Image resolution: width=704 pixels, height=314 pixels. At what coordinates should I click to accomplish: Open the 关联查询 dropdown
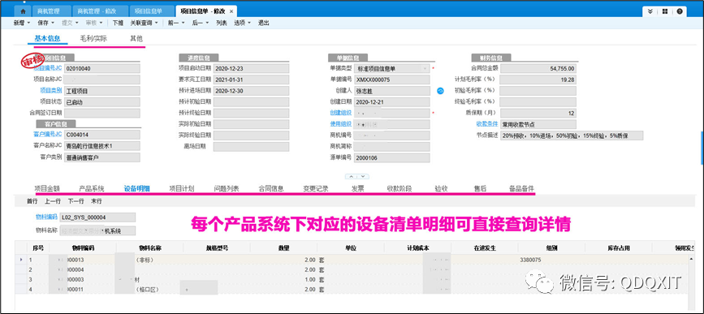(144, 23)
